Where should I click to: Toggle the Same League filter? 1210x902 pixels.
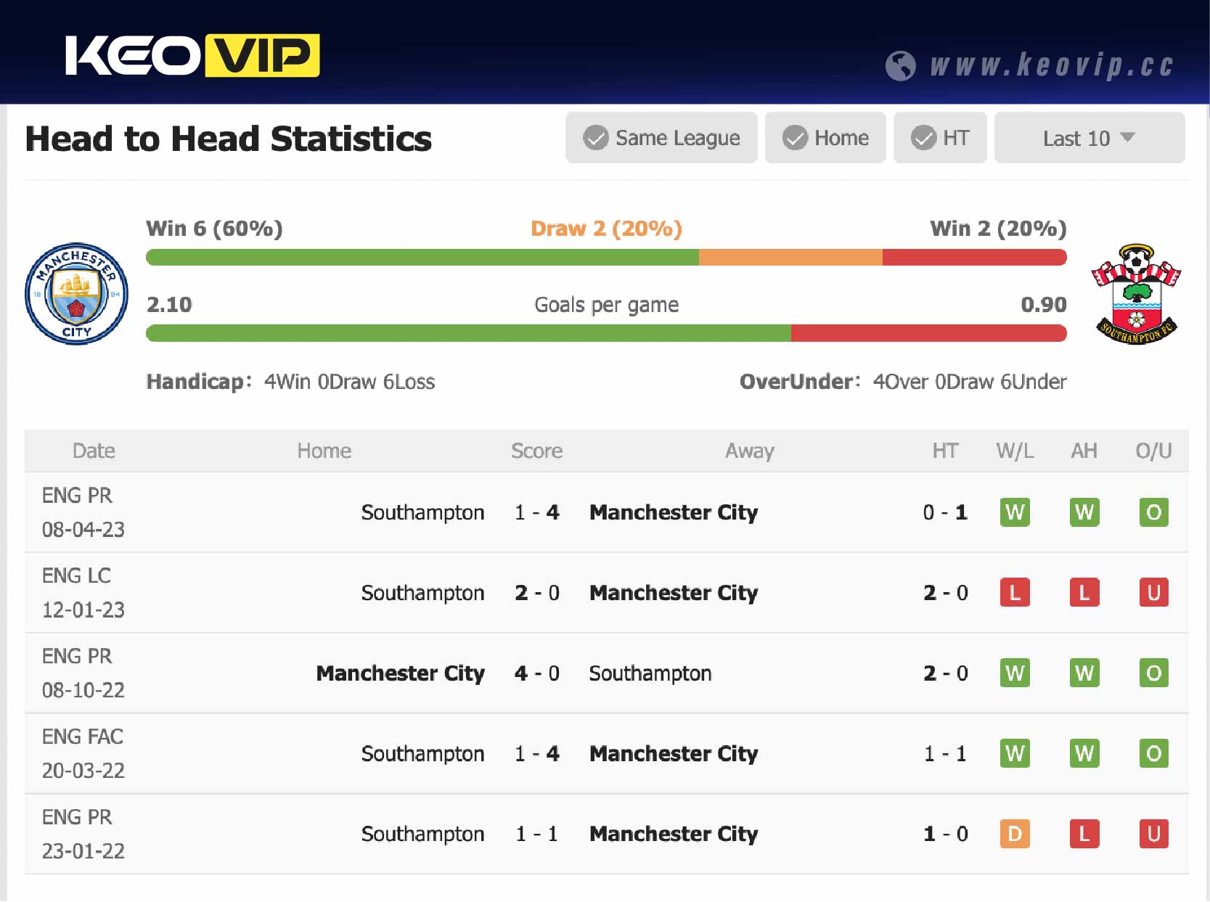[x=661, y=138]
